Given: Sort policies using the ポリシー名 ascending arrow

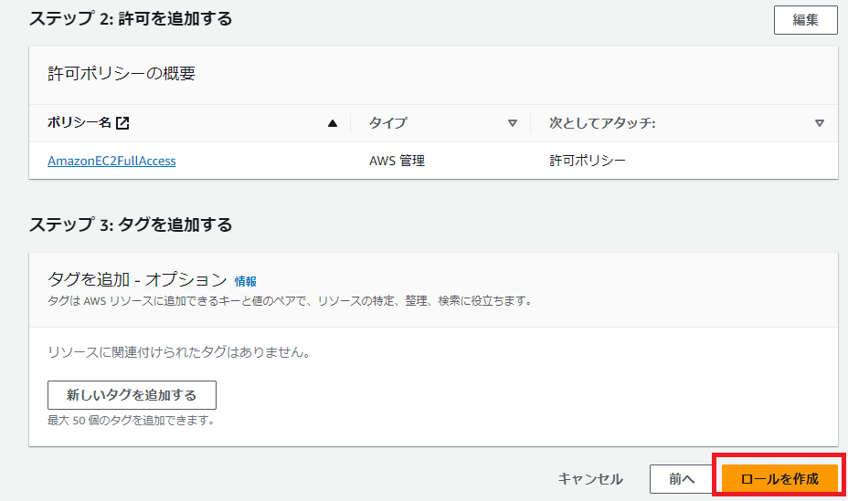Looking at the screenshot, I should click(x=333, y=123).
